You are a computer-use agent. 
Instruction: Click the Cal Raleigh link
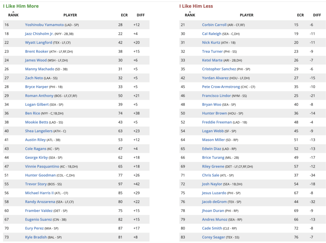pyautogui.click(x=212, y=34)
